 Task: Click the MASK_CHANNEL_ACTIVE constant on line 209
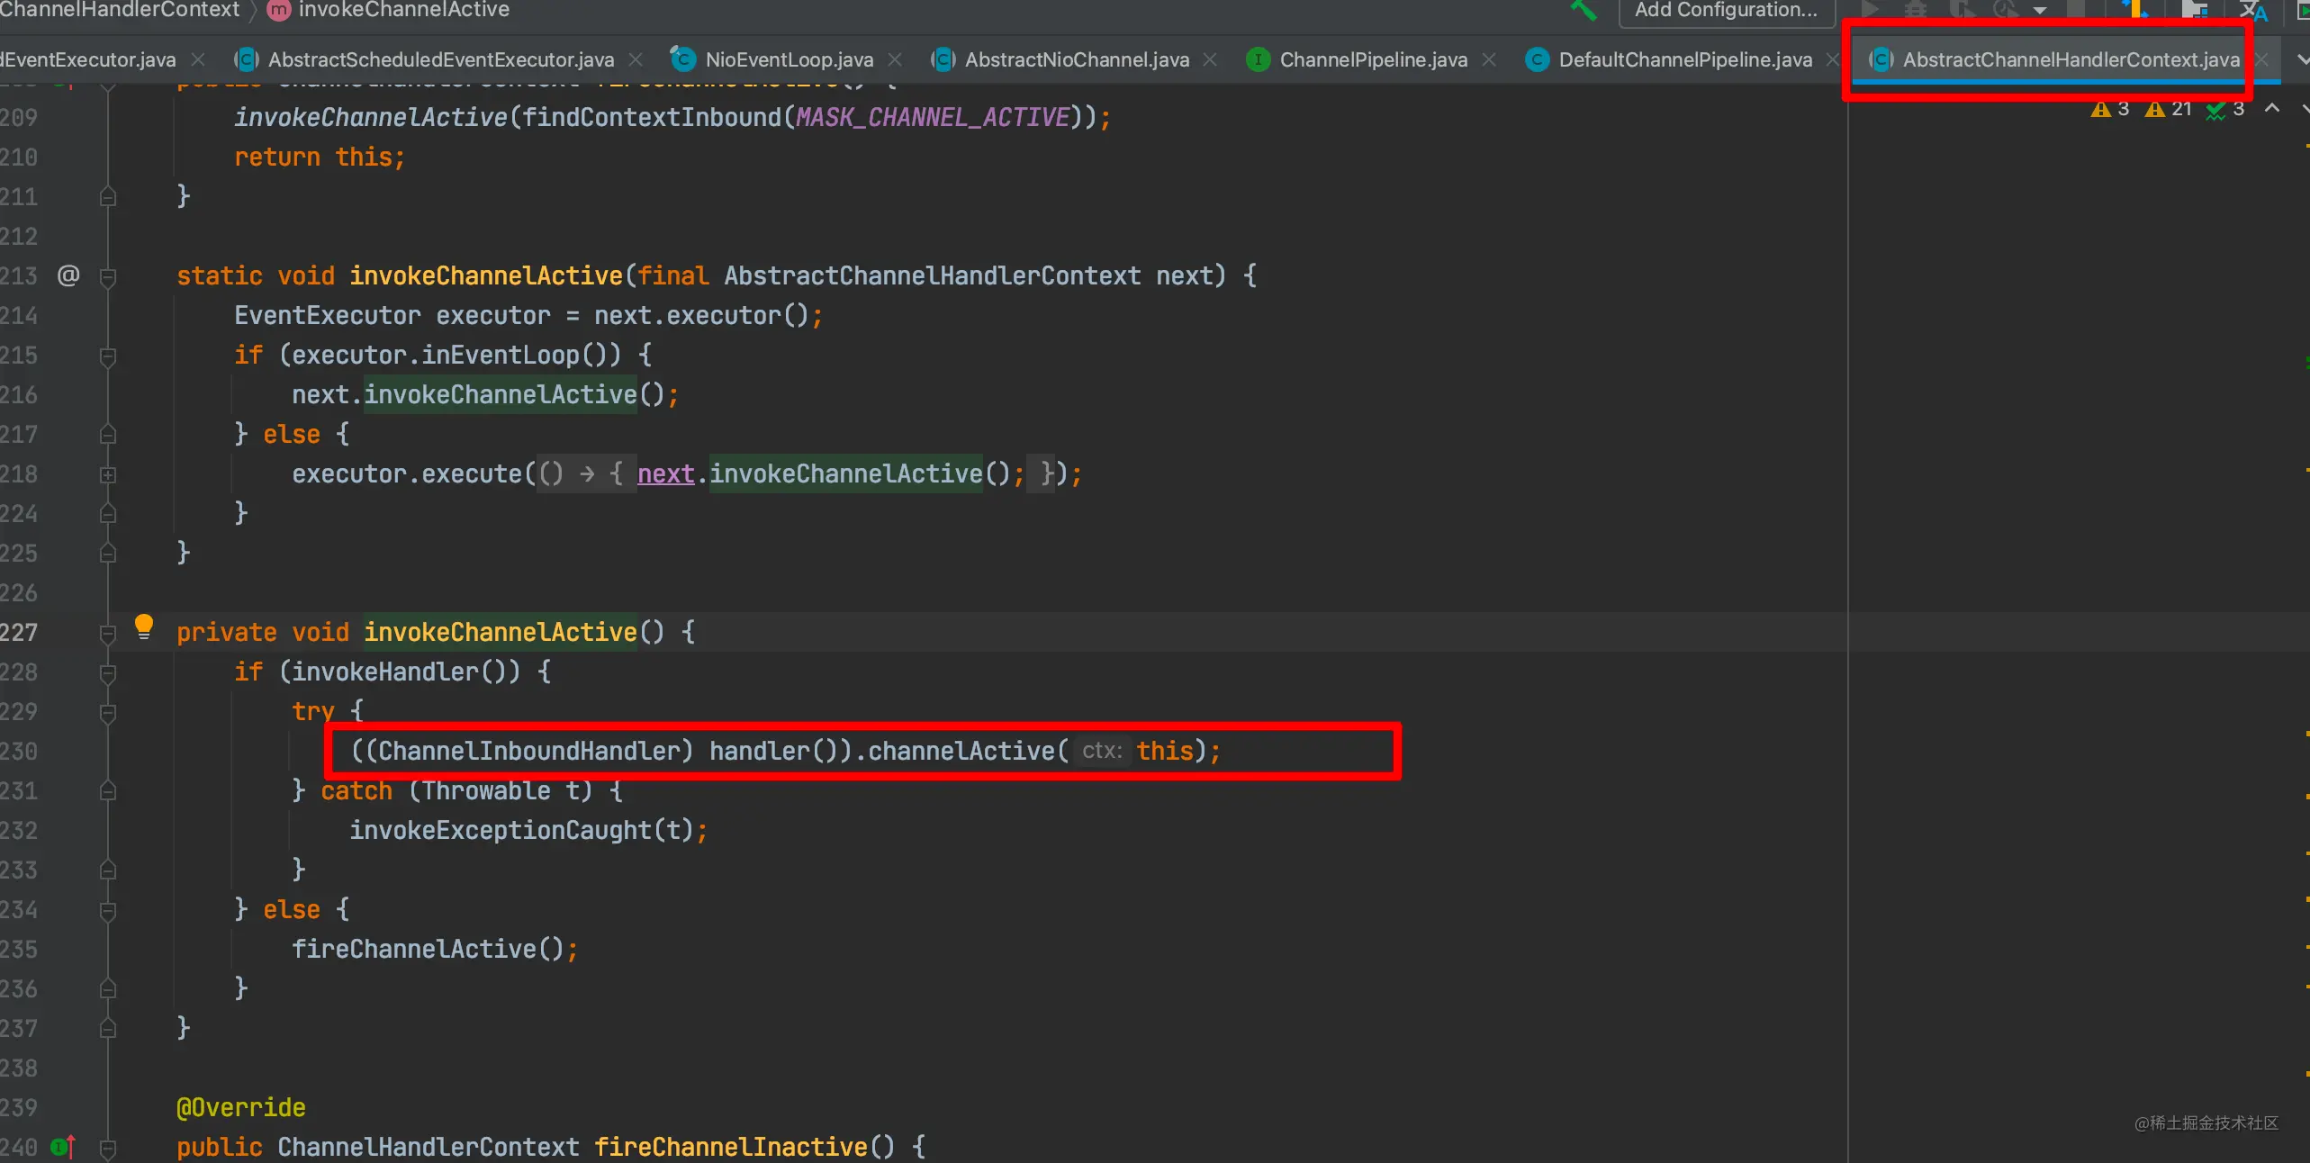933,117
